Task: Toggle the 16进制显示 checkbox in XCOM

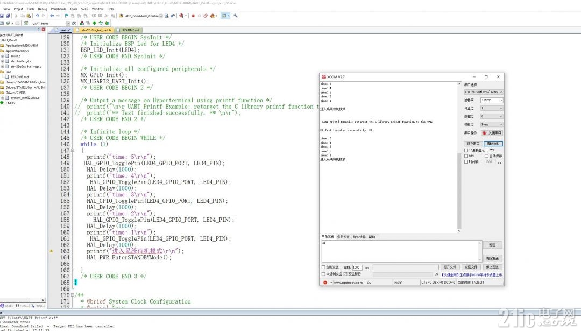Action: pyautogui.click(x=466, y=150)
